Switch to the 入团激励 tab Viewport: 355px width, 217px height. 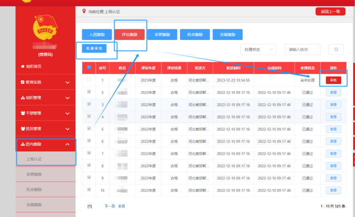tap(97, 35)
